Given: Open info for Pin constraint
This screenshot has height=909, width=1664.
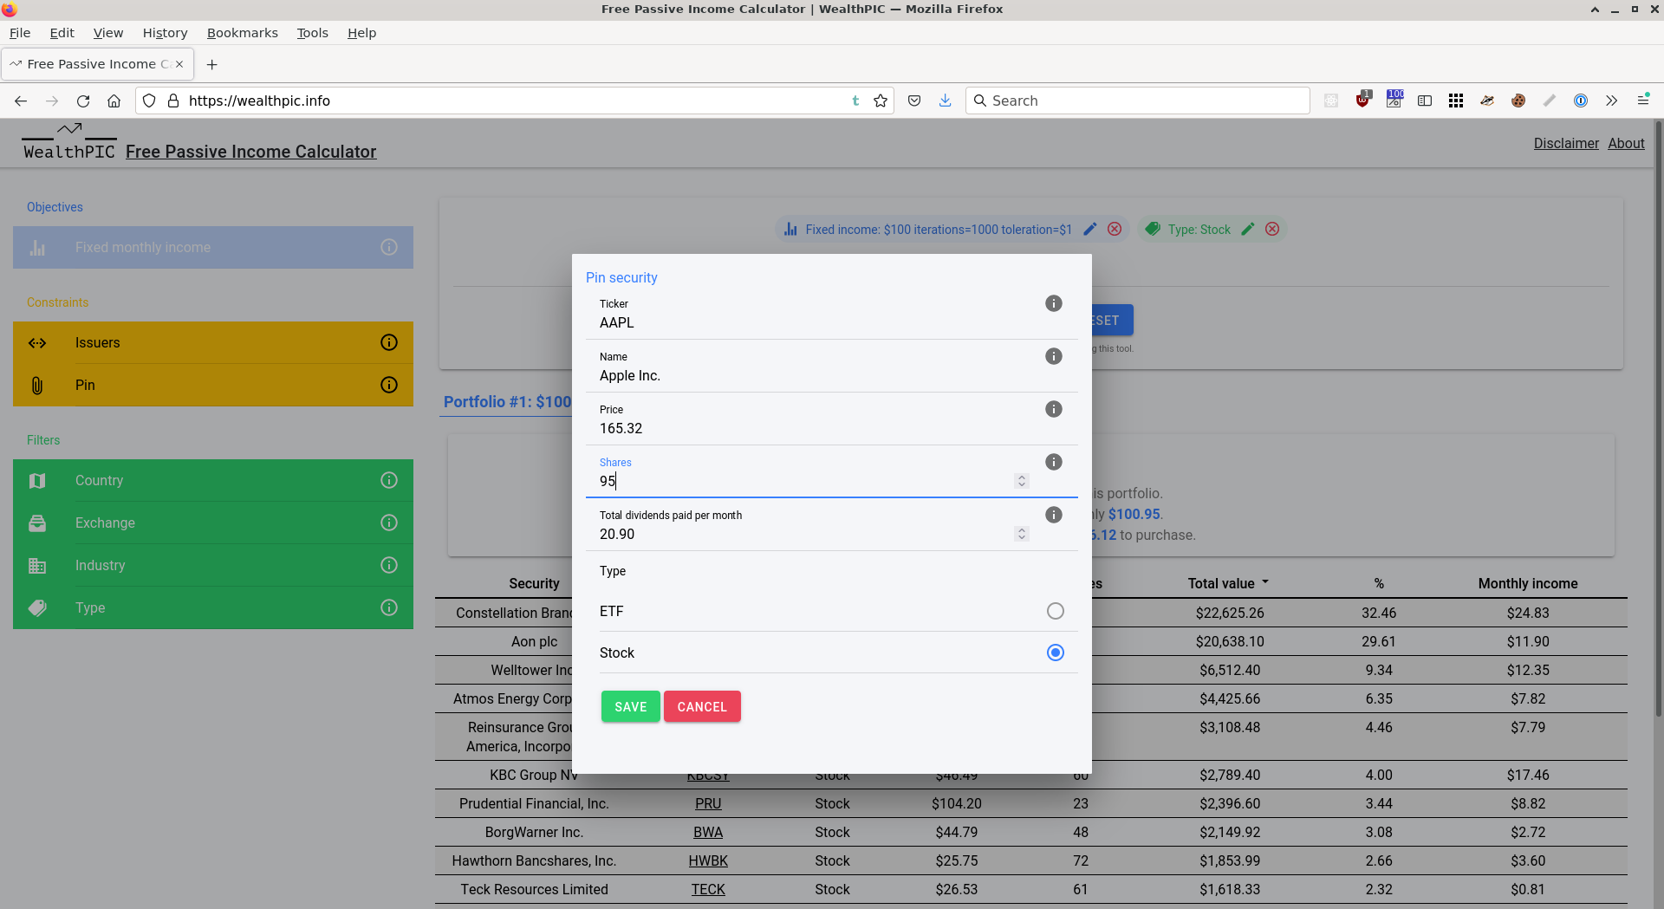Looking at the screenshot, I should tap(389, 385).
